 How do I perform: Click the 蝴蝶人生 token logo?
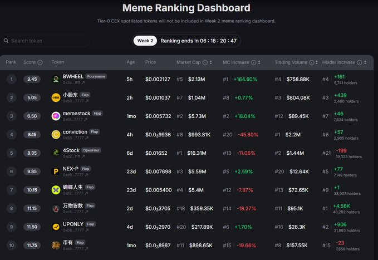[x=56, y=190]
